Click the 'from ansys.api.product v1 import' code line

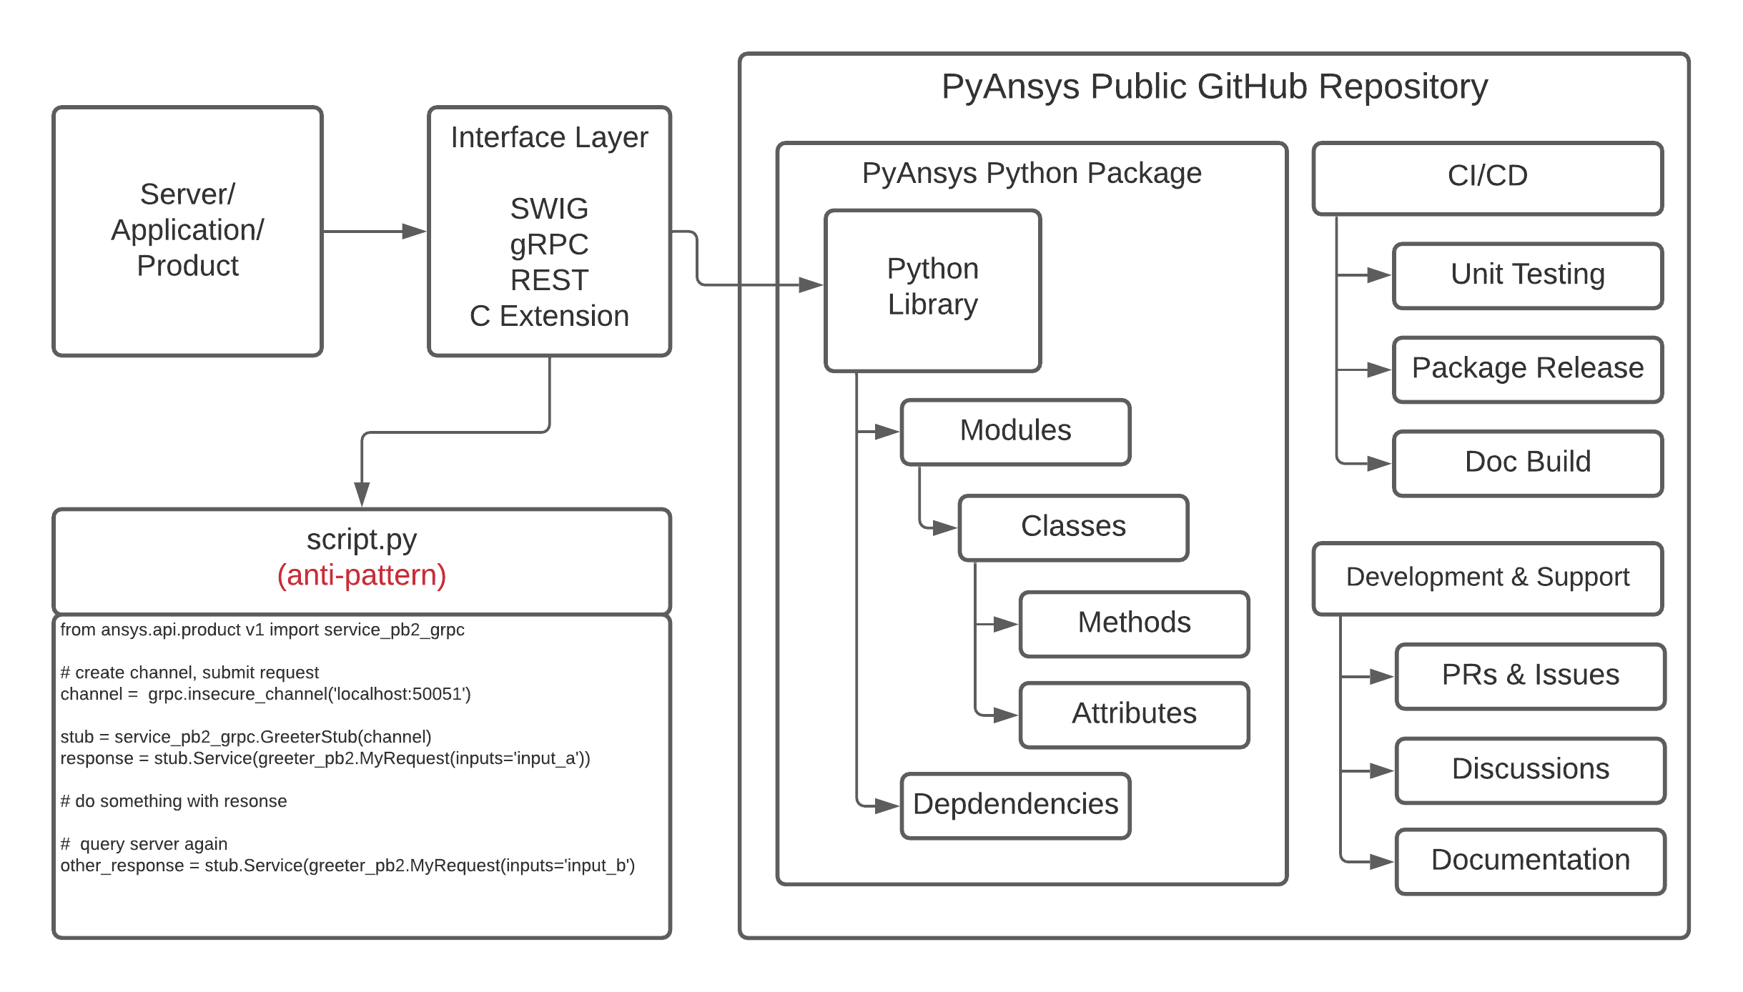[262, 630]
